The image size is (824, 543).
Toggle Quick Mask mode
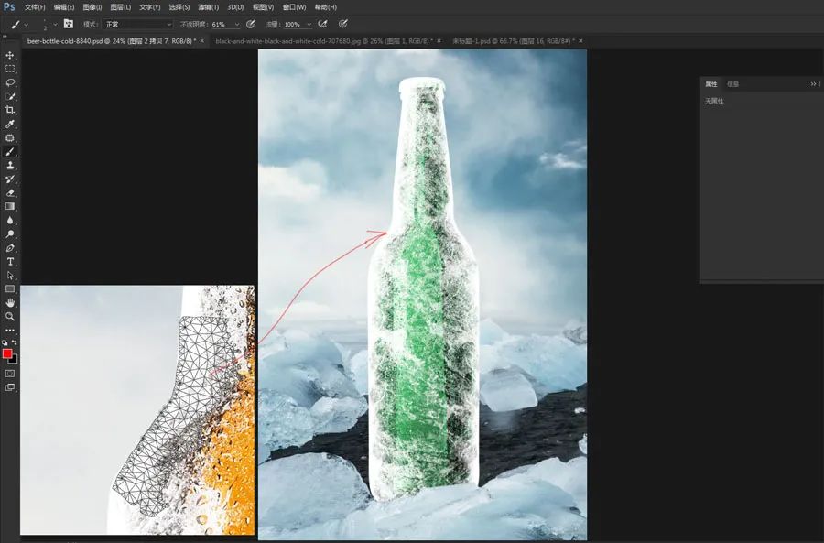pos(9,374)
